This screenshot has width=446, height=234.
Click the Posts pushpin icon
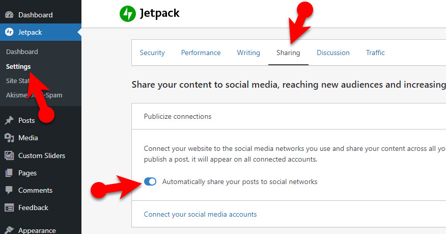9,121
